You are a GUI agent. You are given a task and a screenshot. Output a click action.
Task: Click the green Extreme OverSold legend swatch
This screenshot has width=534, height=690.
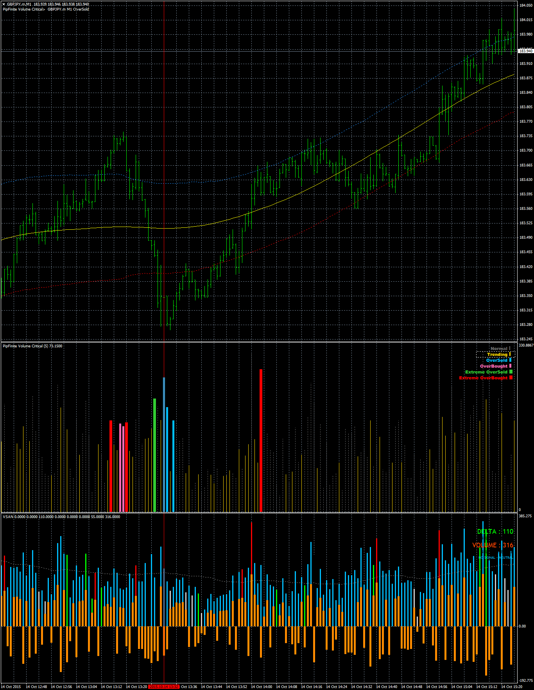click(x=511, y=372)
